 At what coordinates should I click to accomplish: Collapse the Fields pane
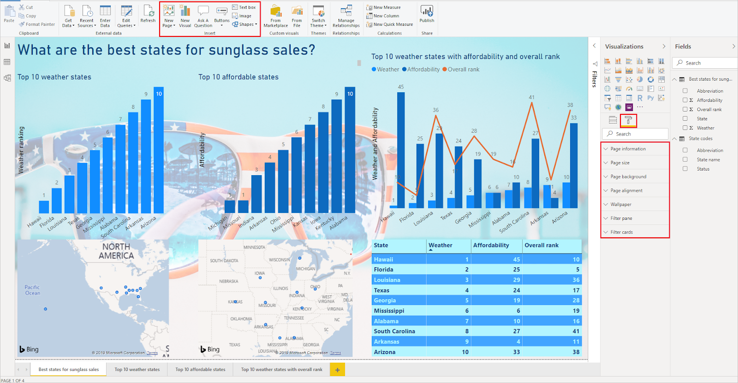click(x=733, y=47)
